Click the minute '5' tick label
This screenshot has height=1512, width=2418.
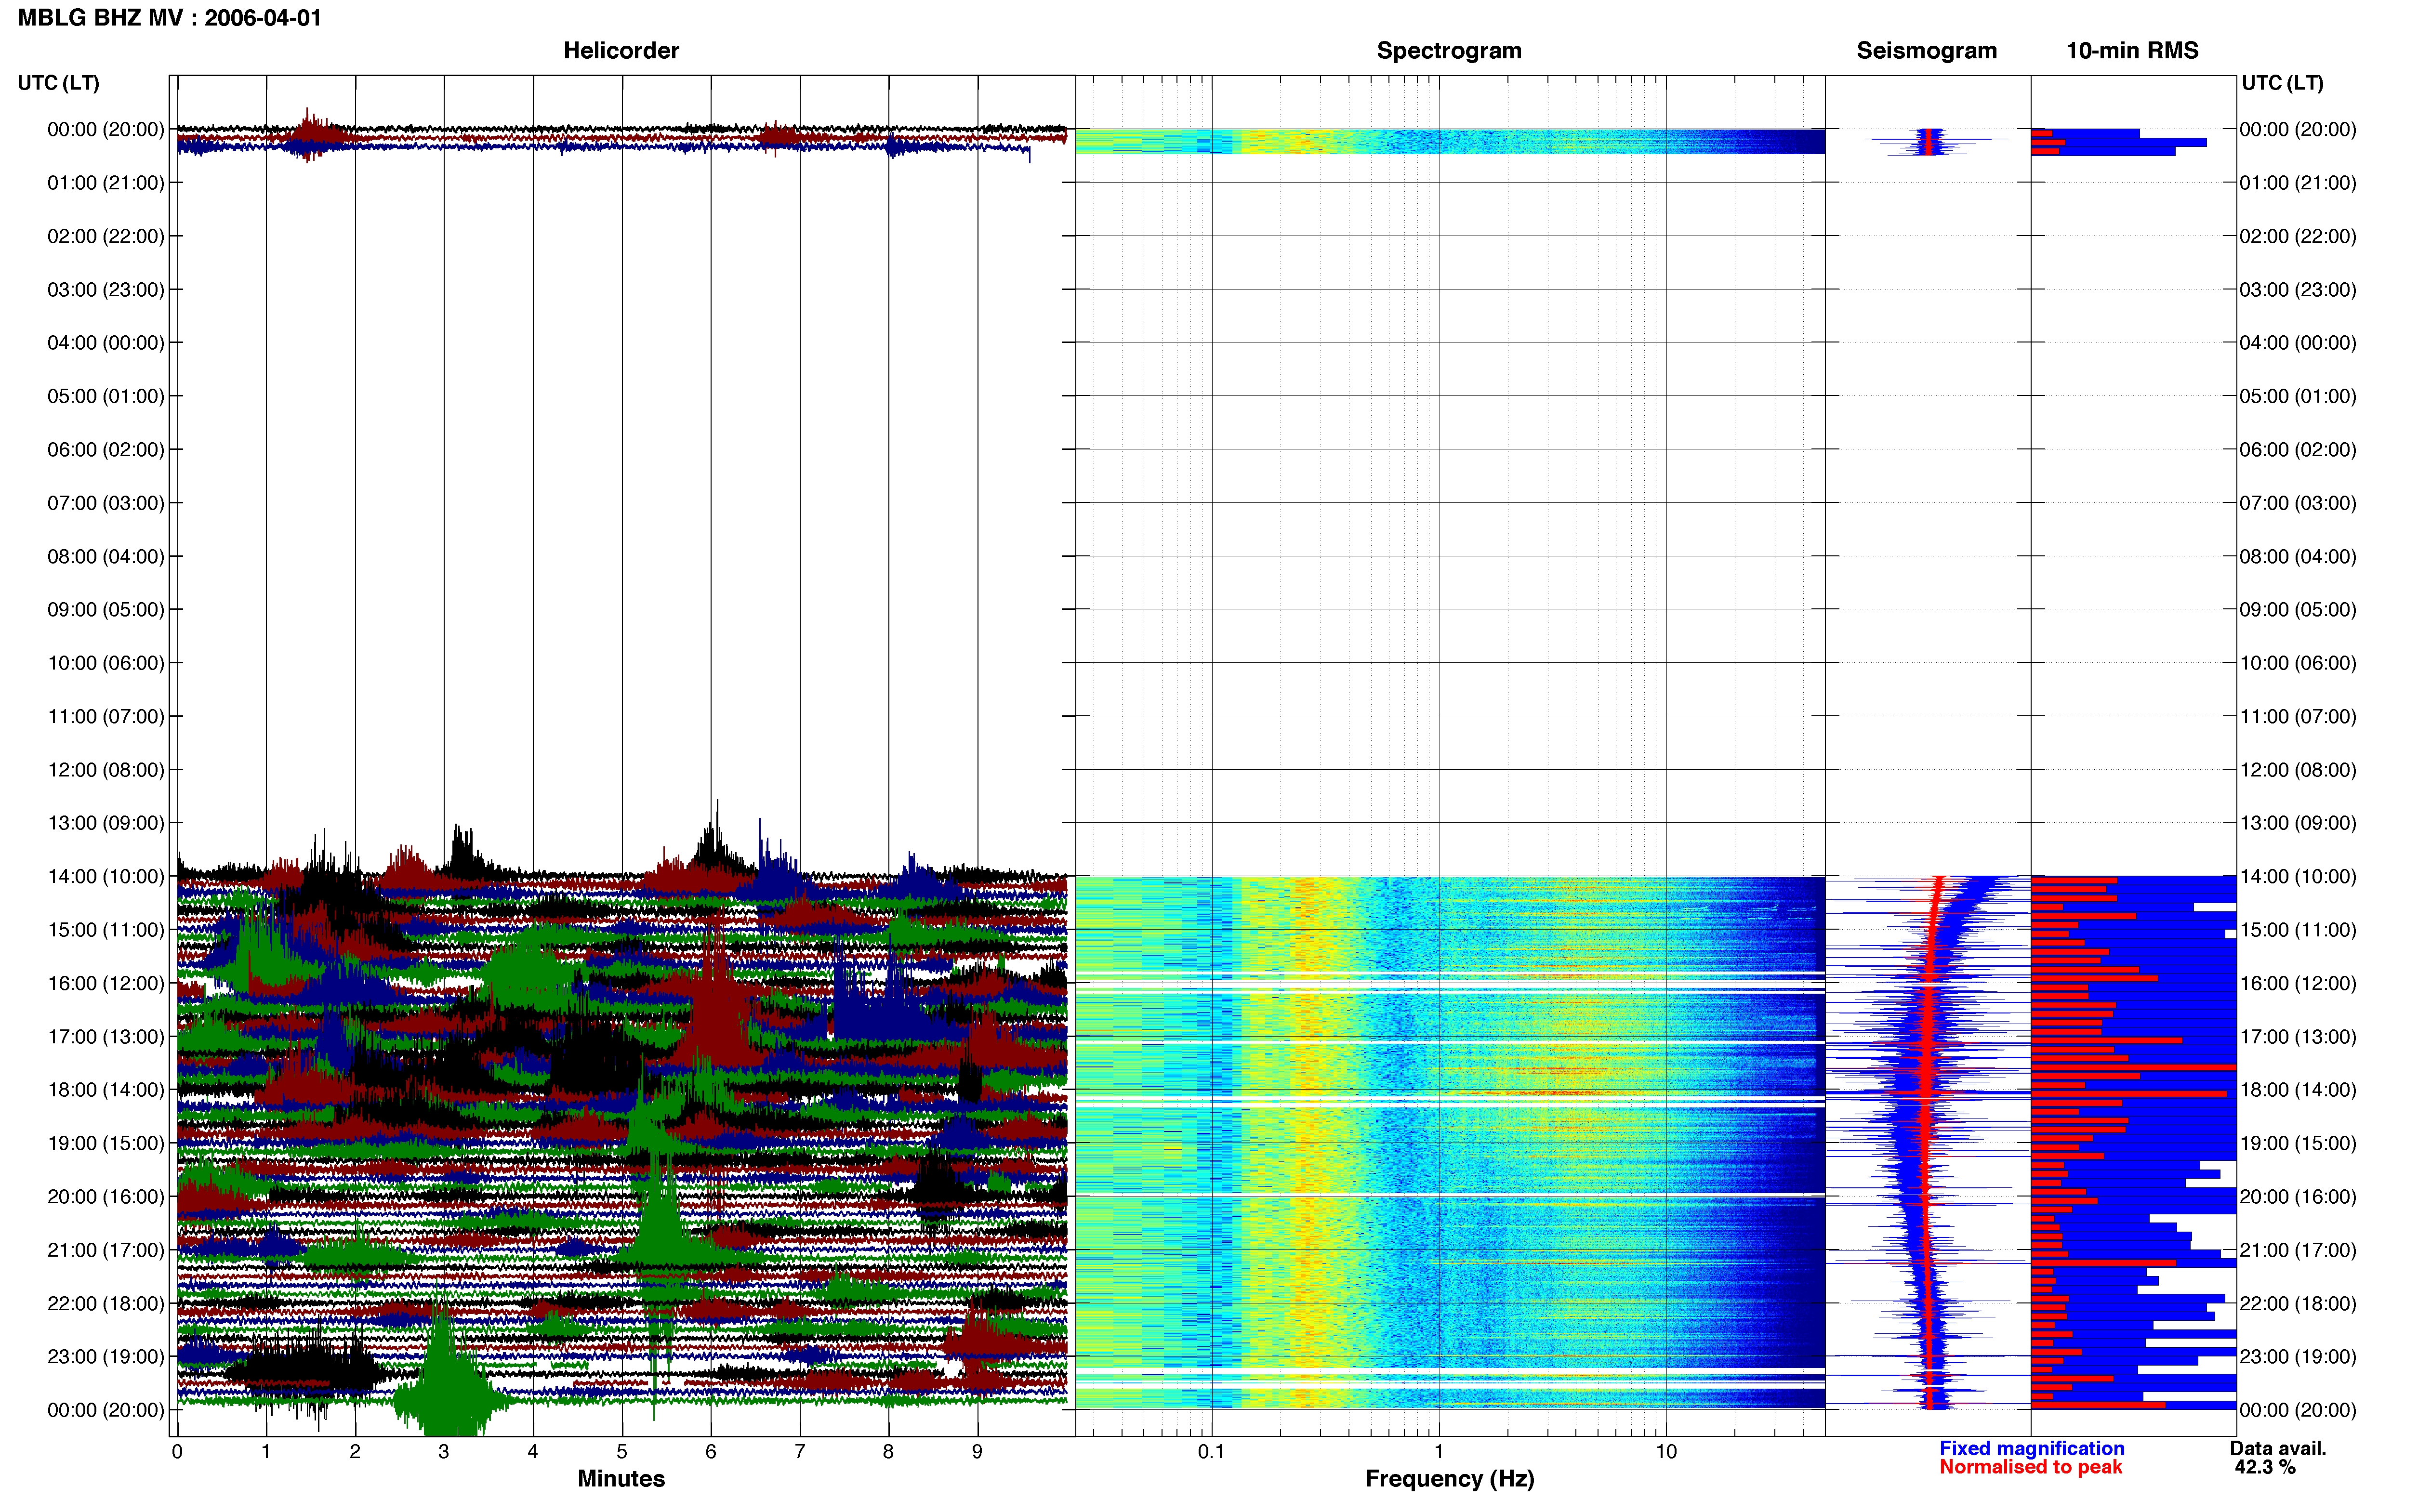click(622, 1452)
